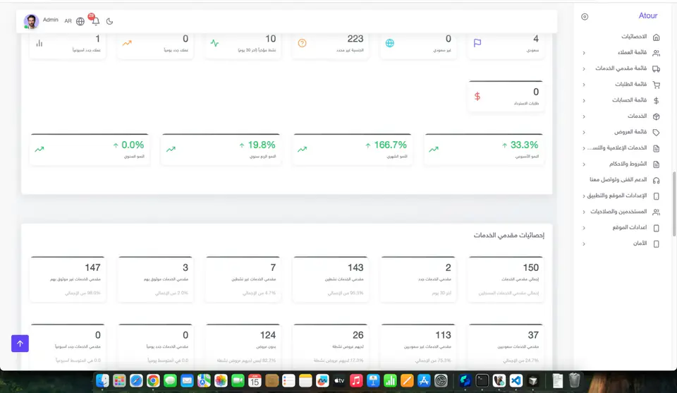Screen dimensions: 677x393
Task: Click the 147 untrusted providers card
Action: coord(68,279)
